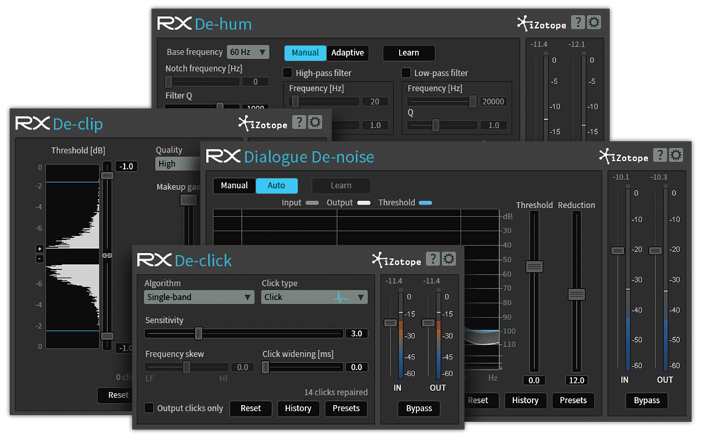
Task: Open help in Dialogue De-noise window
Action: [x=660, y=155]
